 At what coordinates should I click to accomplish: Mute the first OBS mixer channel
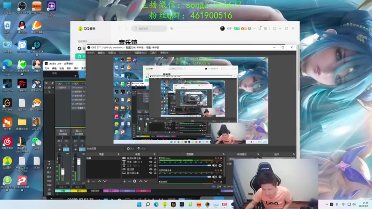[x=214, y=166]
